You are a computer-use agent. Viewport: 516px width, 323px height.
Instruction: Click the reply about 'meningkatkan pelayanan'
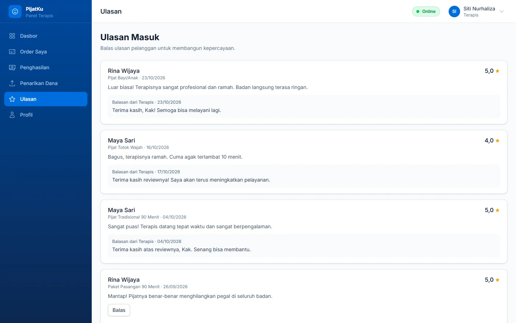[x=191, y=180]
